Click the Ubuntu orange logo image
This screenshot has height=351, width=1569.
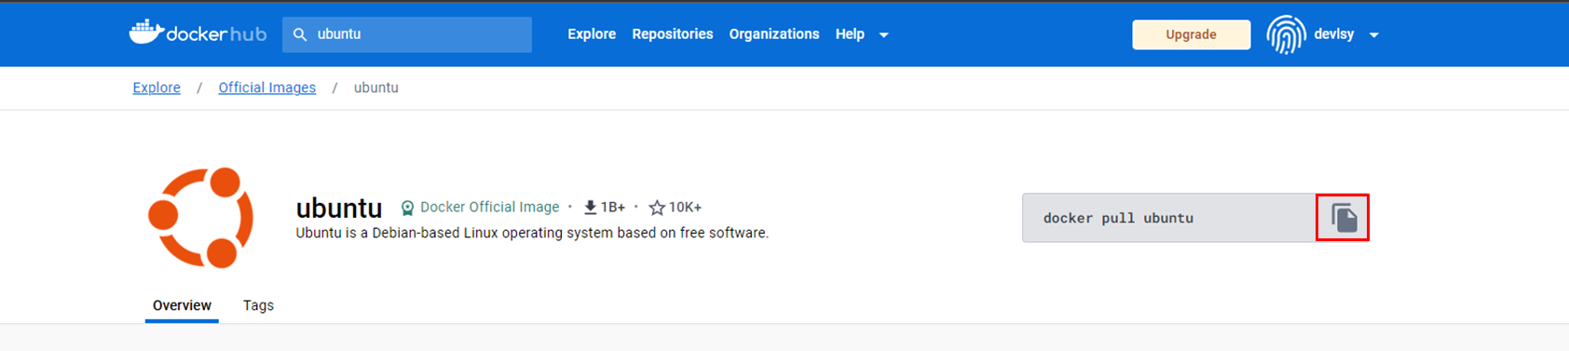coord(200,218)
